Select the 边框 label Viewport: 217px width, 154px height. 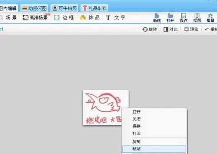[x=68, y=18]
